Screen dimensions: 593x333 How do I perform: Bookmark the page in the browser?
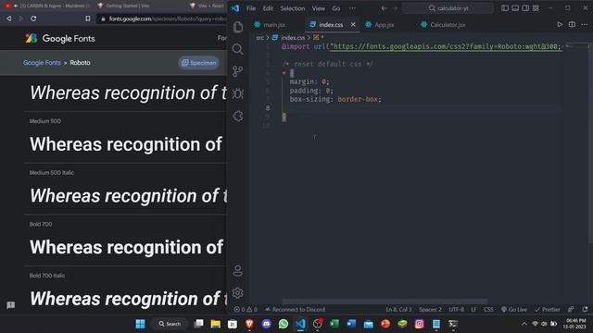pyautogui.click(x=88, y=18)
